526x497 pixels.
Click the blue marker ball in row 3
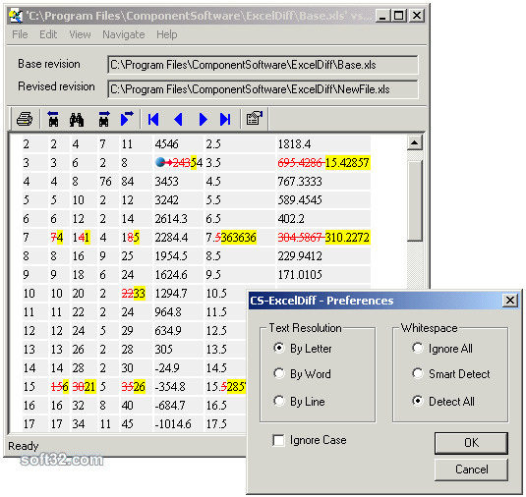[160, 162]
